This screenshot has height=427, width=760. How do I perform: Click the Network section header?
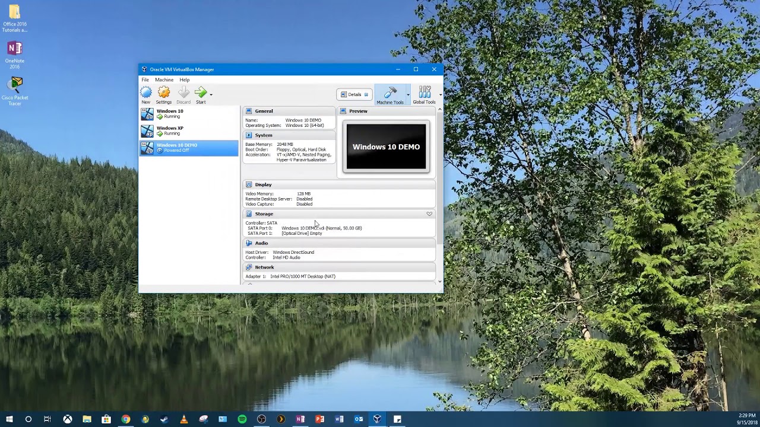pyautogui.click(x=339, y=267)
